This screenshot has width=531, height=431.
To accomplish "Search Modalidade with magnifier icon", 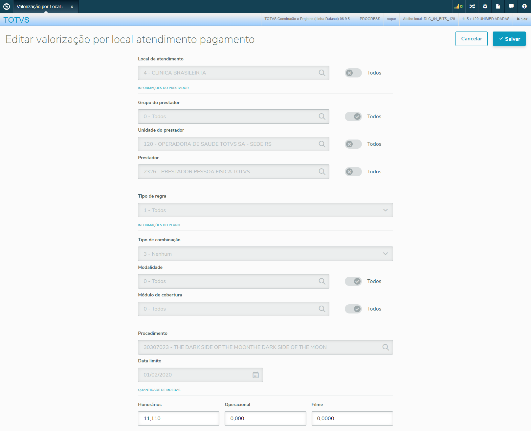I will (322, 281).
